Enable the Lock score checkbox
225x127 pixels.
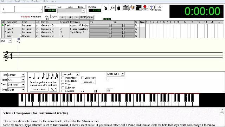click(x=82, y=78)
